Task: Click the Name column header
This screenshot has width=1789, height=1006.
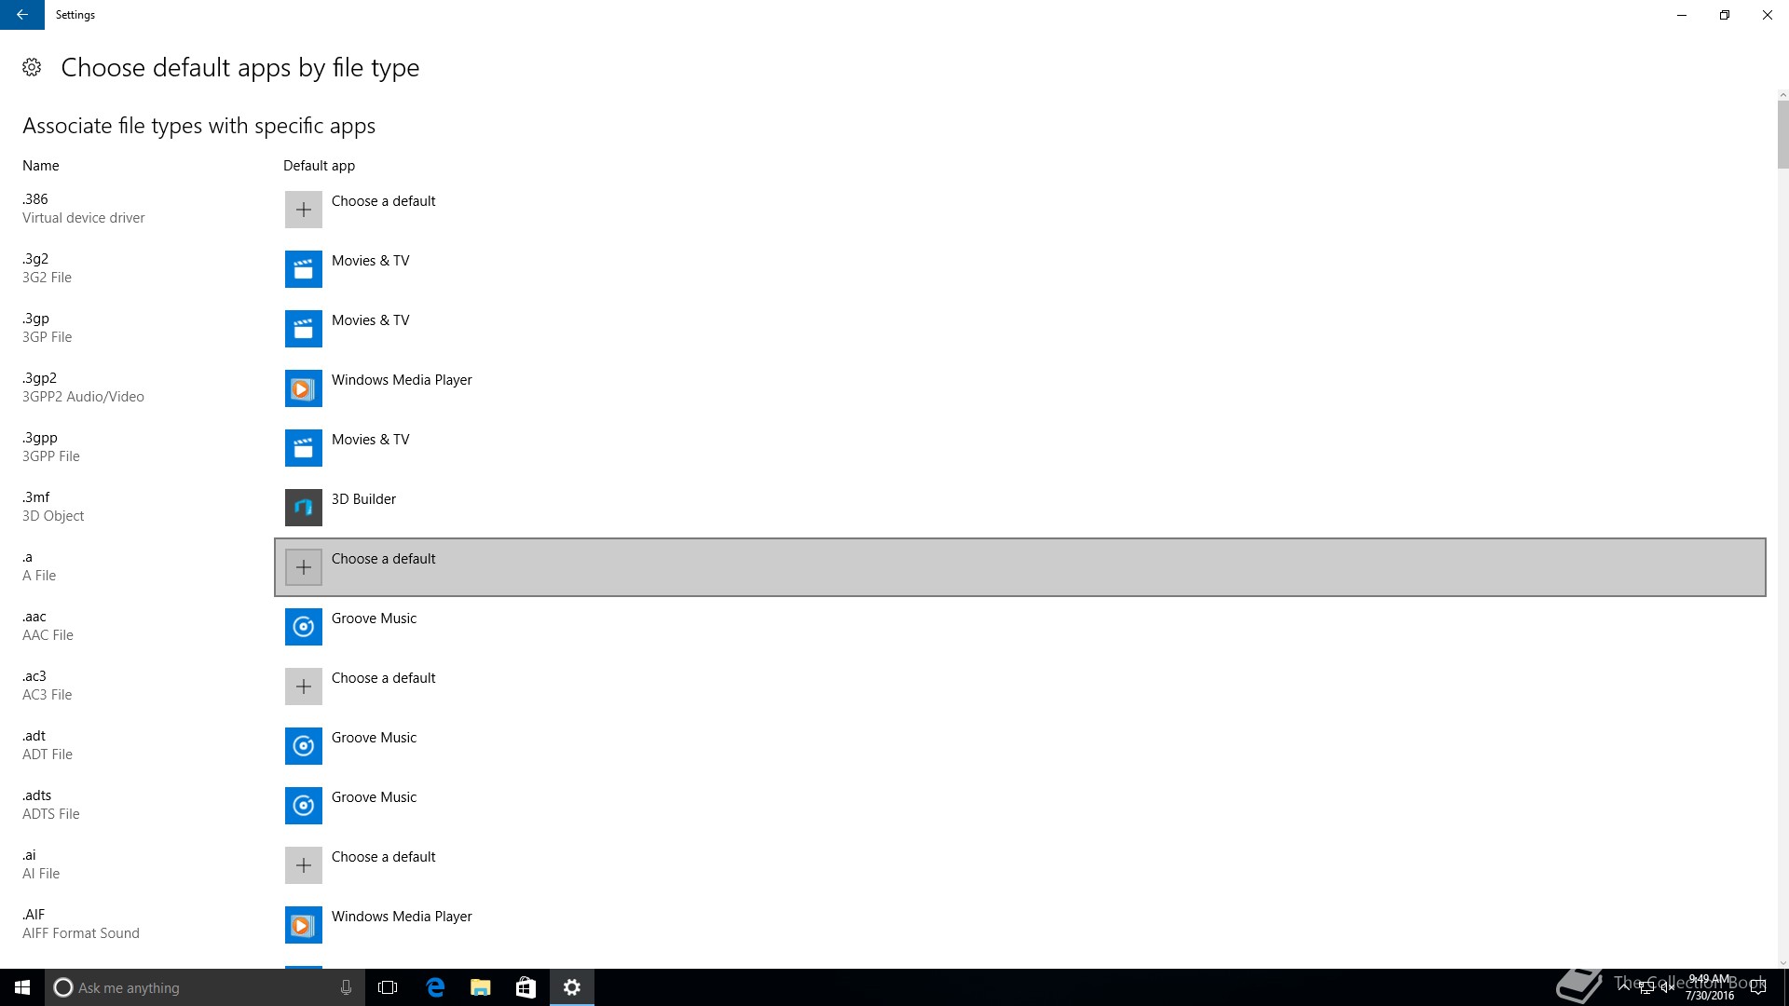Action: [41, 166]
